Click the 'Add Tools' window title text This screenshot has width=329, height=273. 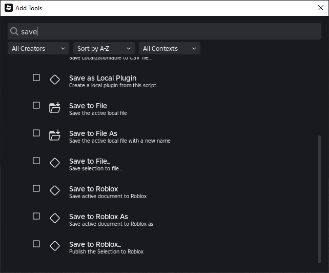click(29, 8)
